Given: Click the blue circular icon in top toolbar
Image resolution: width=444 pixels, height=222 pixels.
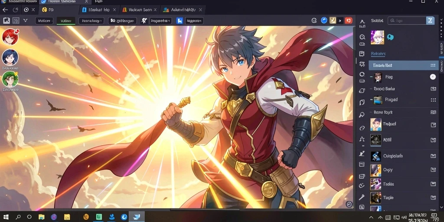Looking at the screenshot, I should (324, 20).
